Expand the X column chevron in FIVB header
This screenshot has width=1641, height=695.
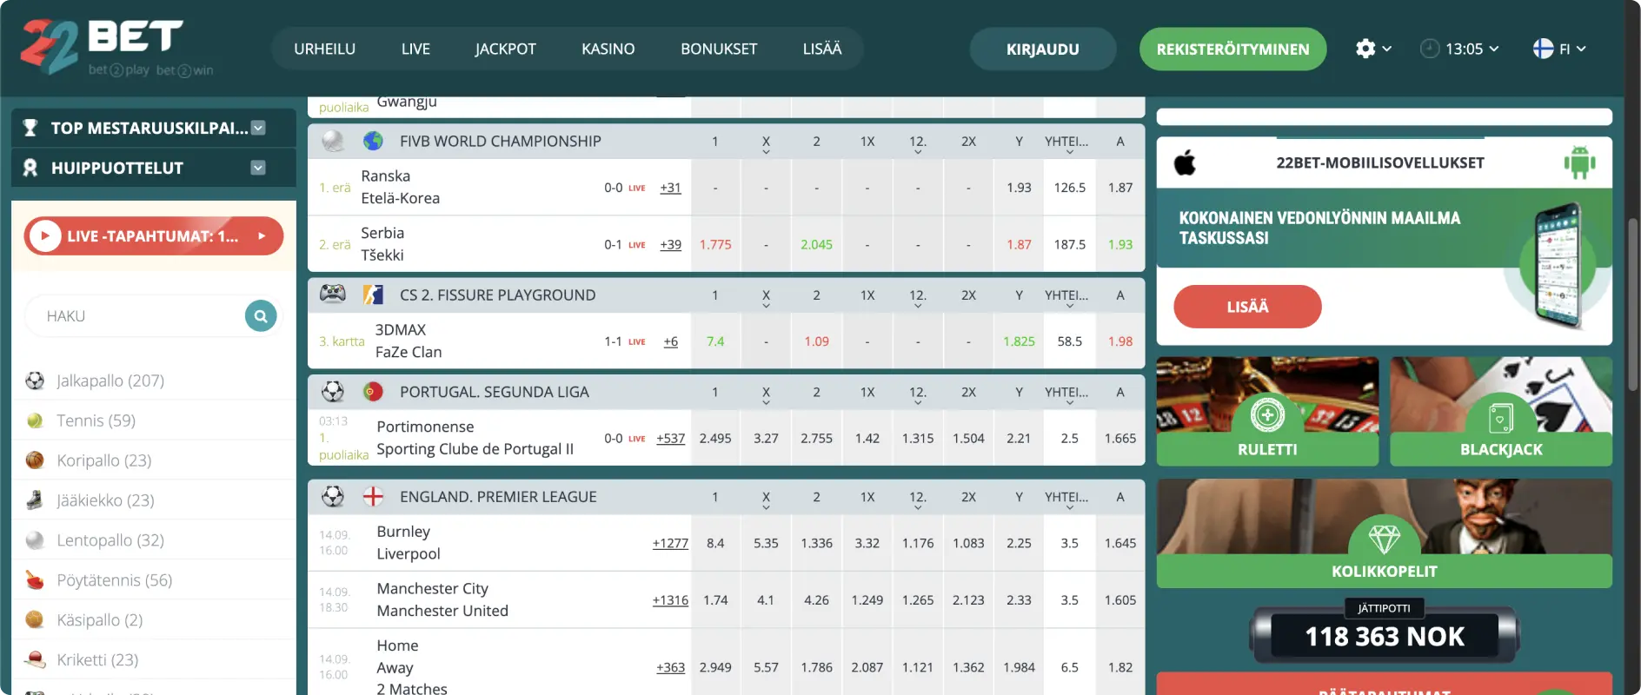point(766,151)
